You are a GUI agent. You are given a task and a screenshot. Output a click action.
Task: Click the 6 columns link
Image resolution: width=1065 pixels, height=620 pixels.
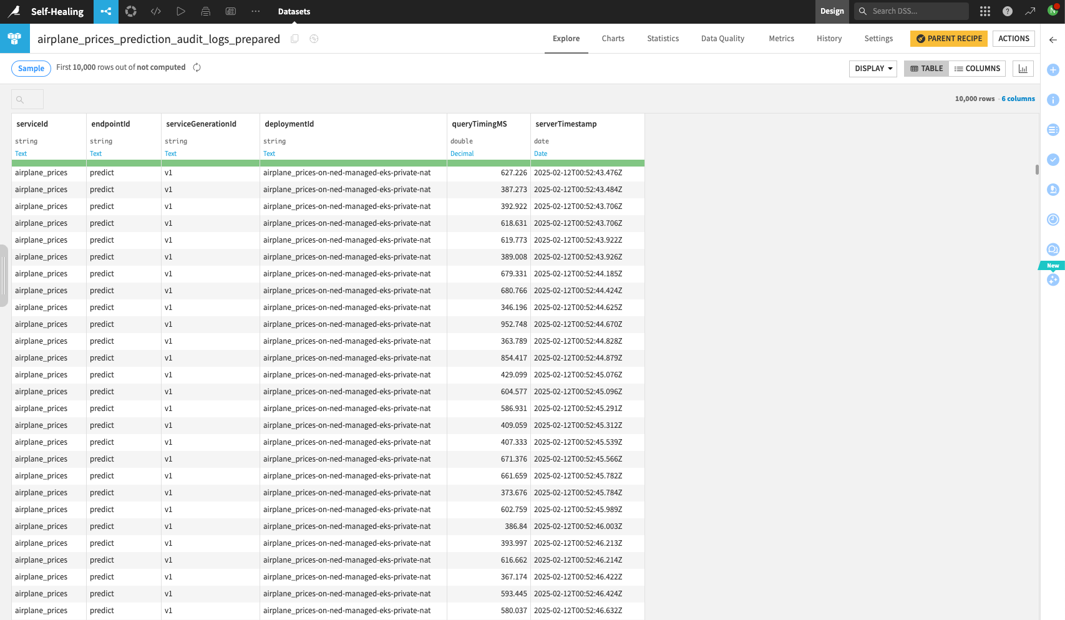1018,98
